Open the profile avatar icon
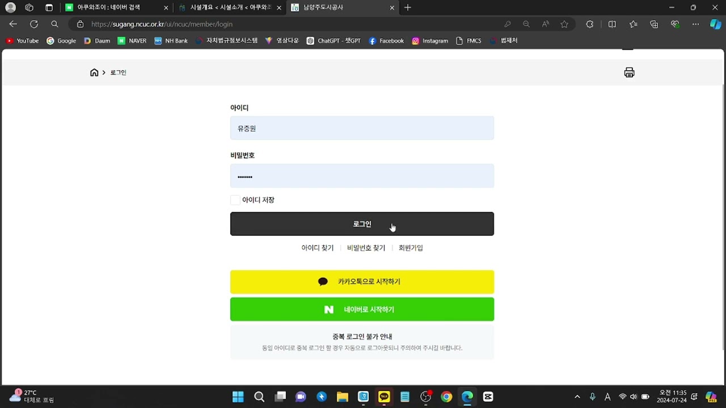This screenshot has height=408, width=726. (10, 7)
